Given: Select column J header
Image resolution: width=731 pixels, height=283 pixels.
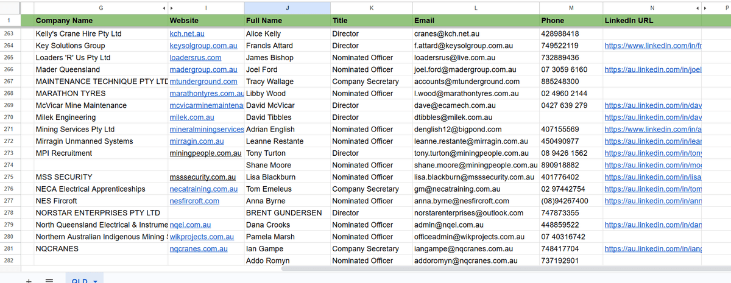Looking at the screenshot, I should pyautogui.click(x=287, y=8).
